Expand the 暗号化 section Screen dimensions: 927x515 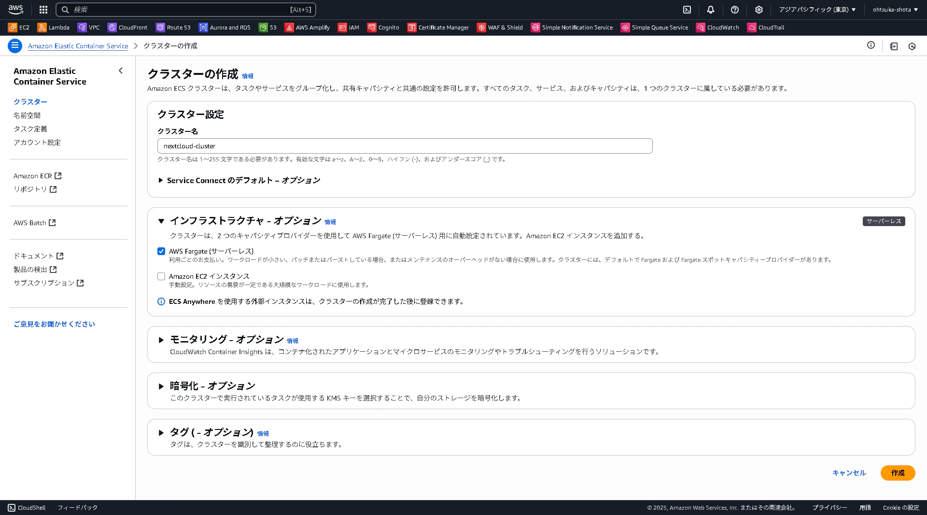(161, 386)
